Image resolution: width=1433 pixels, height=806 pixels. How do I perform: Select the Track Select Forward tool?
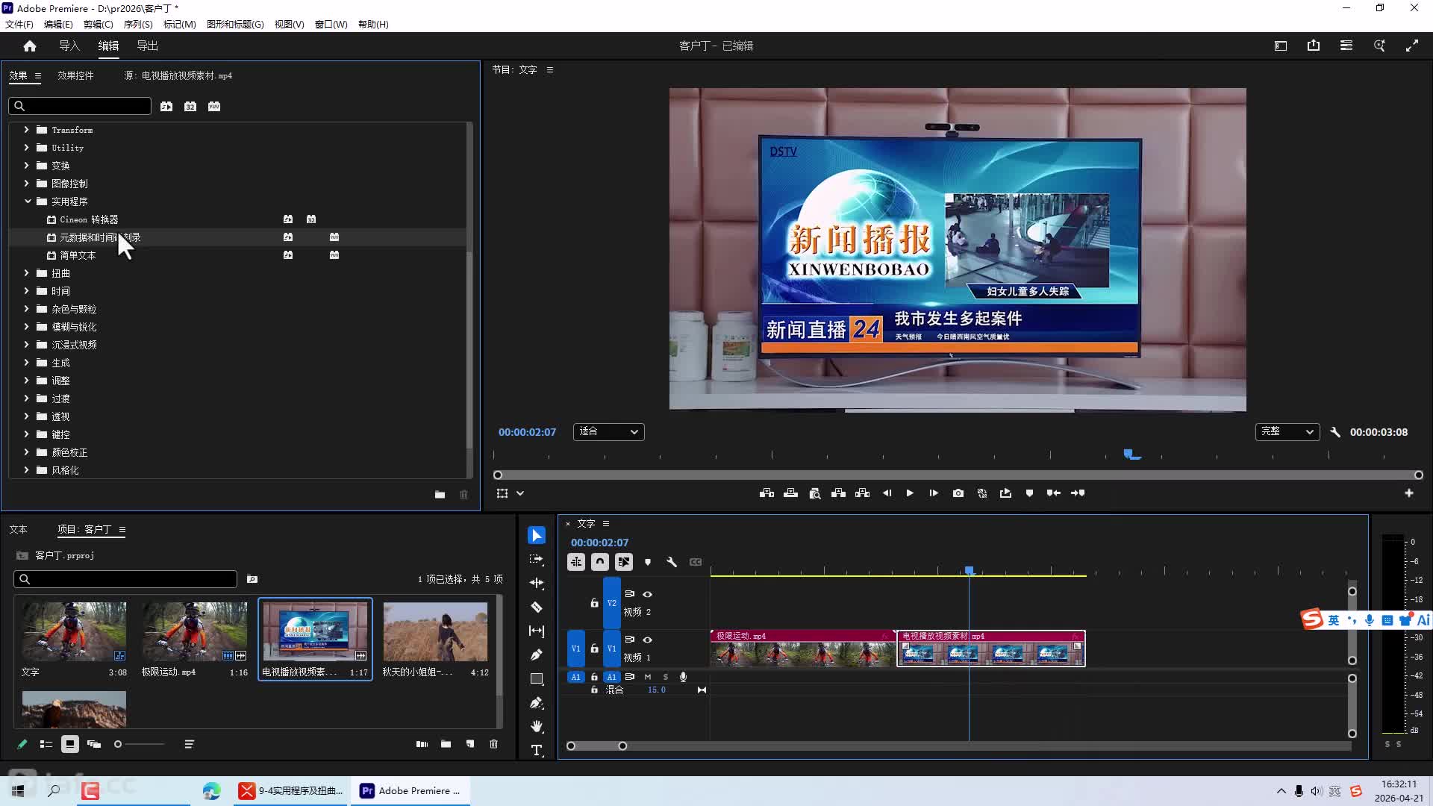point(536,559)
